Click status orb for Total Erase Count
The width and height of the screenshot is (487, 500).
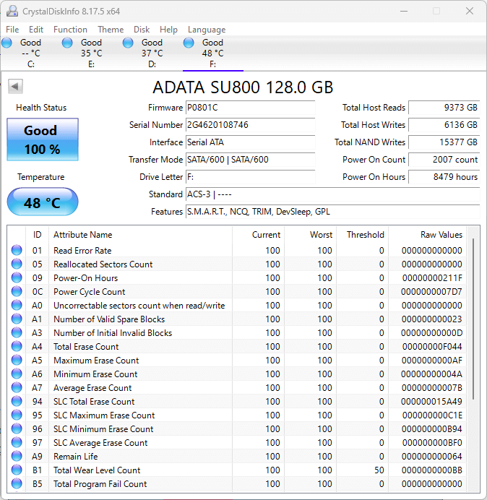17,346
